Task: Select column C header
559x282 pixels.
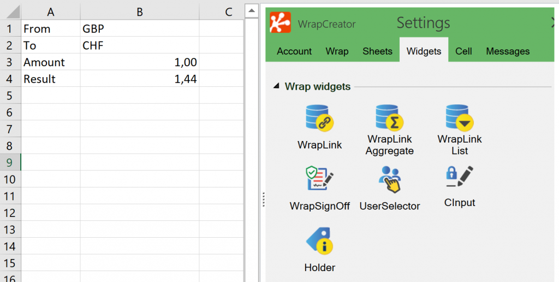Action: (222, 12)
